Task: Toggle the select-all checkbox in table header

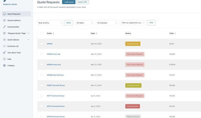Action: [41, 33]
